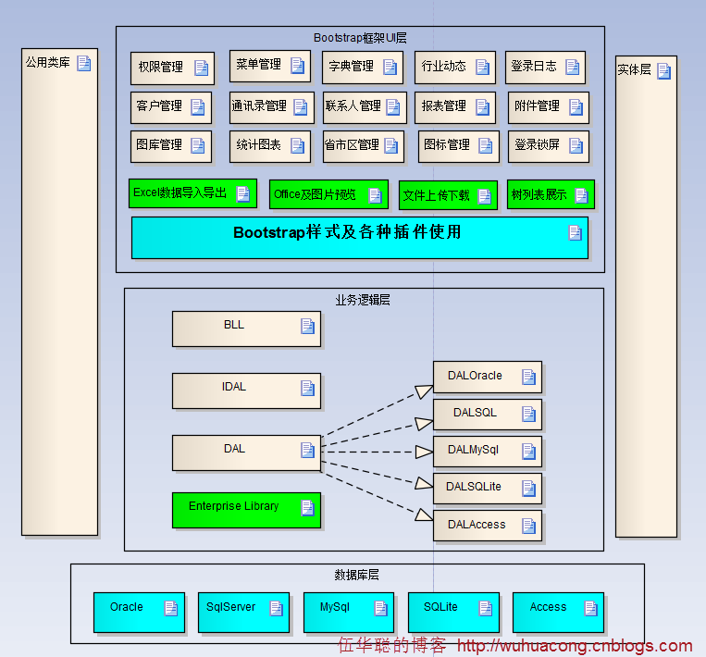This screenshot has height=657, width=706.
Task: Click the document icon in 实体层 box
Action: (x=663, y=71)
